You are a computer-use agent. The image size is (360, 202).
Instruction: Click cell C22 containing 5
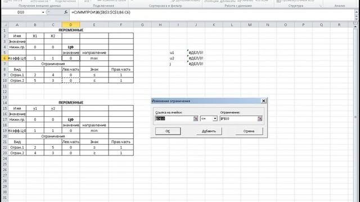[x=53, y=147]
